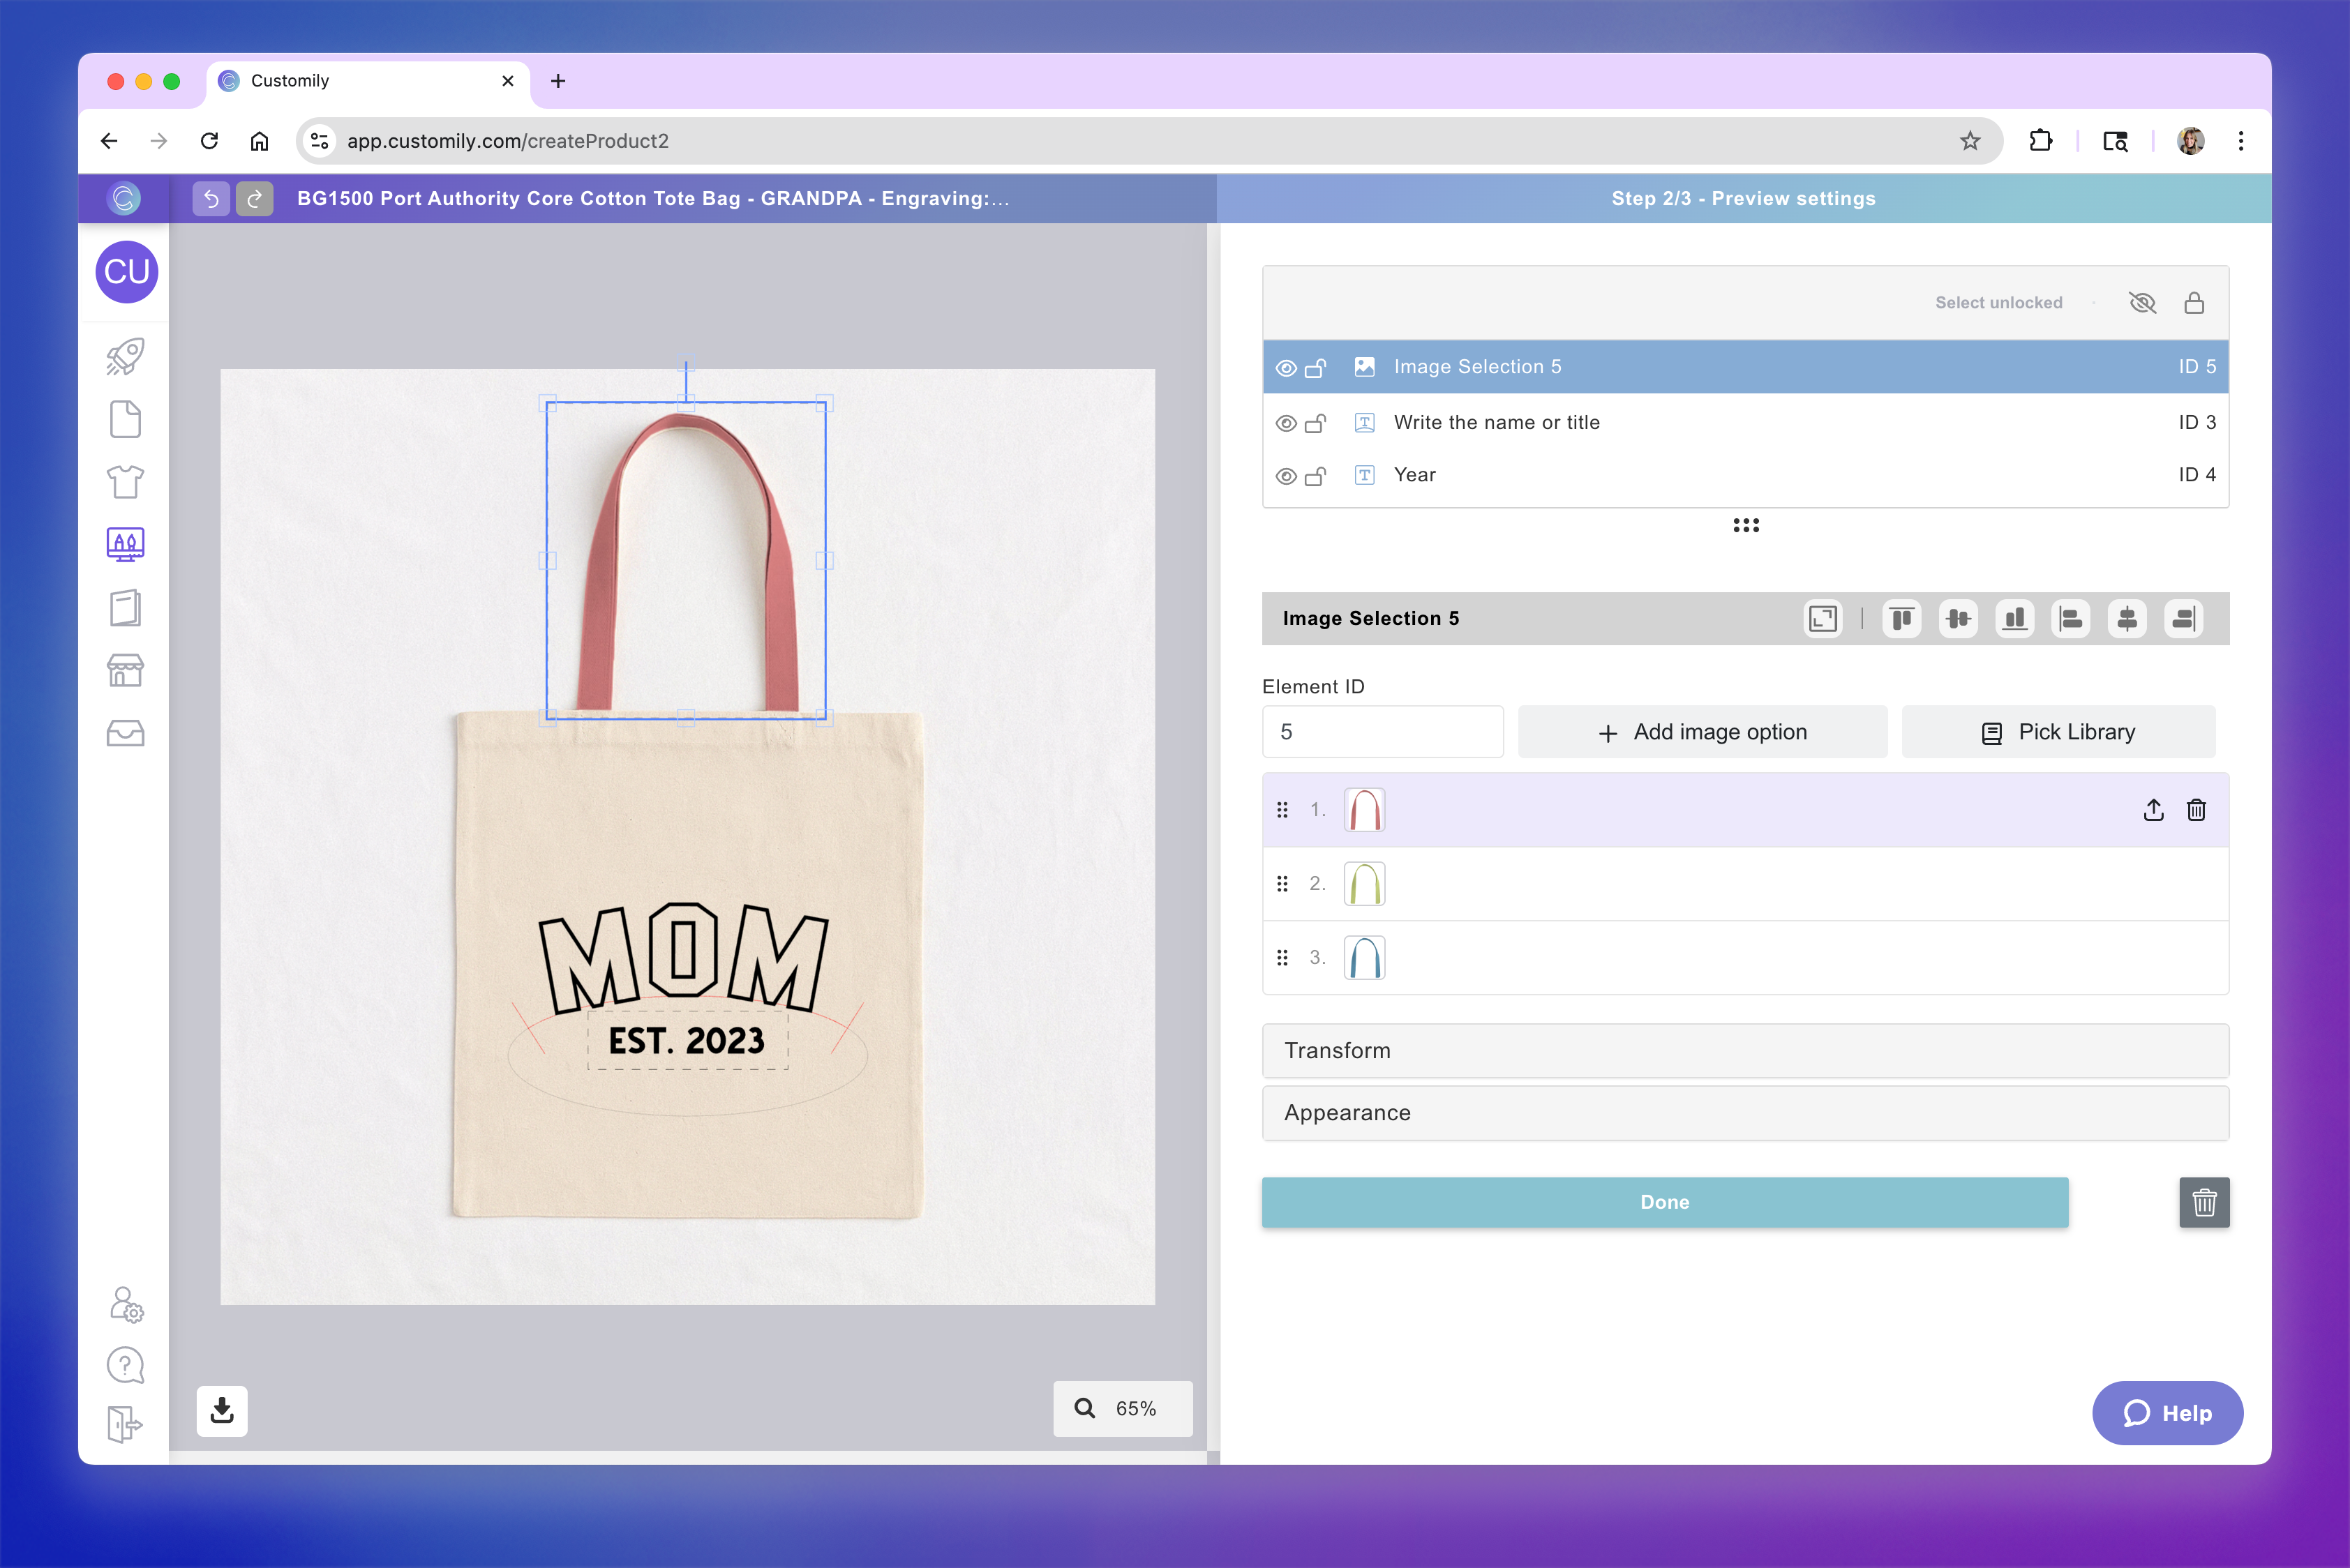Viewport: 2350px width, 1568px height.
Task: Click the undo arrow in header
Action: click(211, 198)
